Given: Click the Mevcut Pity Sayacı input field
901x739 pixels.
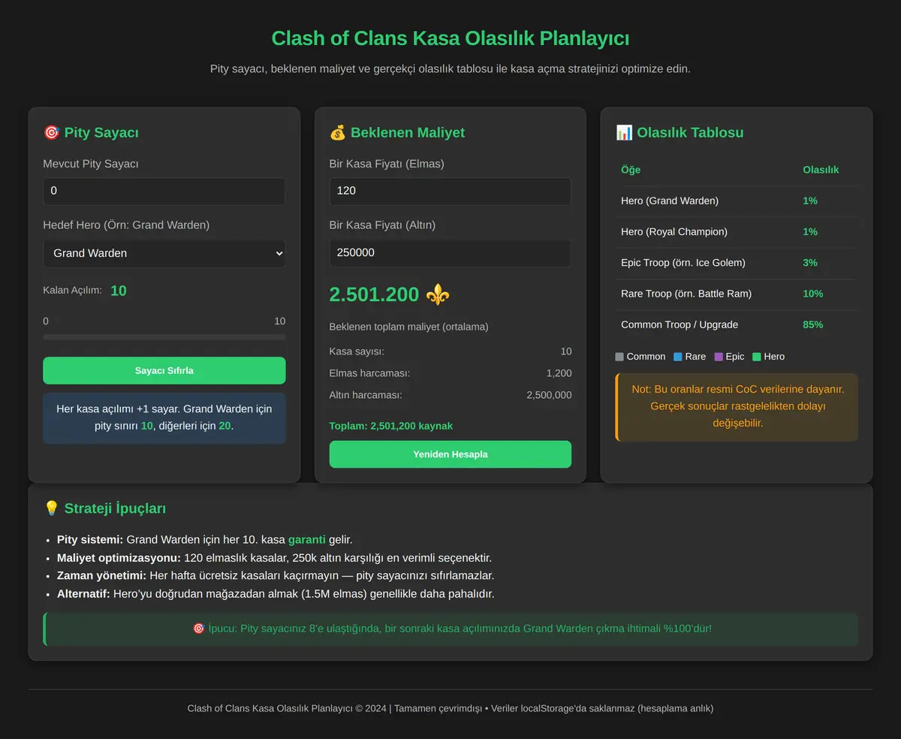Looking at the screenshot, I should pyautogui.click(x=164, y=191).
